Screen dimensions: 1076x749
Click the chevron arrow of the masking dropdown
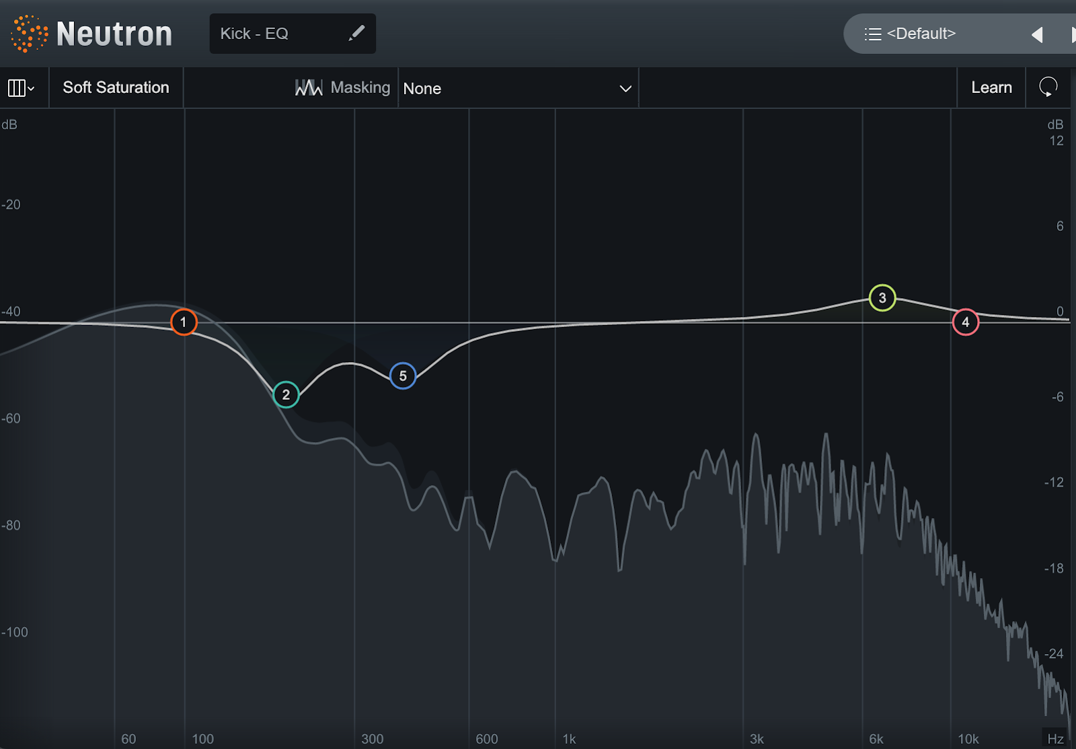tap(625, 89)
